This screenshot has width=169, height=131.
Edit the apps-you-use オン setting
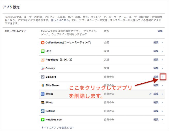pos(160,31)
